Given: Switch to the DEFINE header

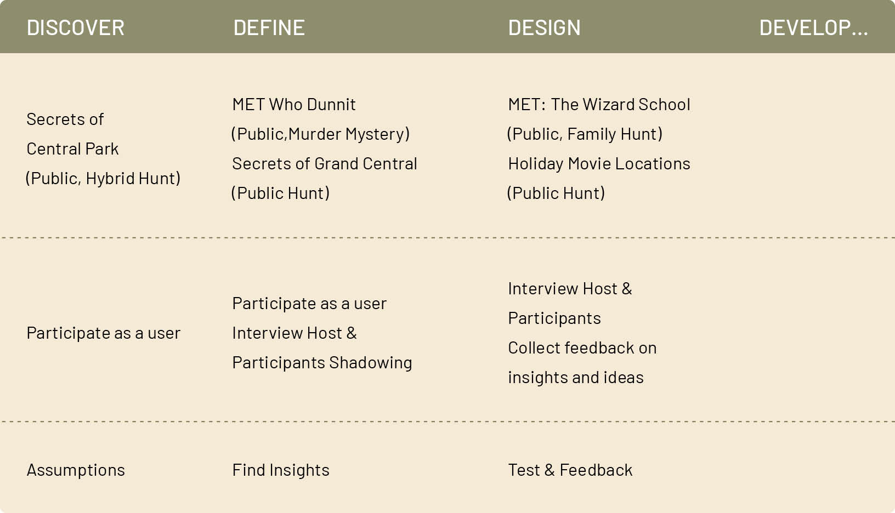Looking at the screenshot, I should (269, 28).
